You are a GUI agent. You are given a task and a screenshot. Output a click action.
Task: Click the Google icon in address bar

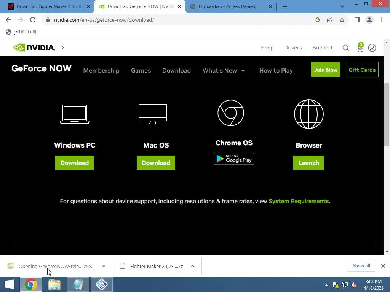(x=317, y=20)
